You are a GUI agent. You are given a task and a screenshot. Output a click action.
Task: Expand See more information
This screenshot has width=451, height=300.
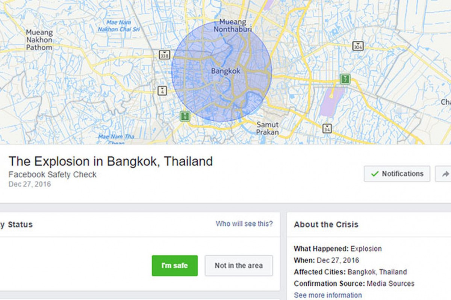328,295
